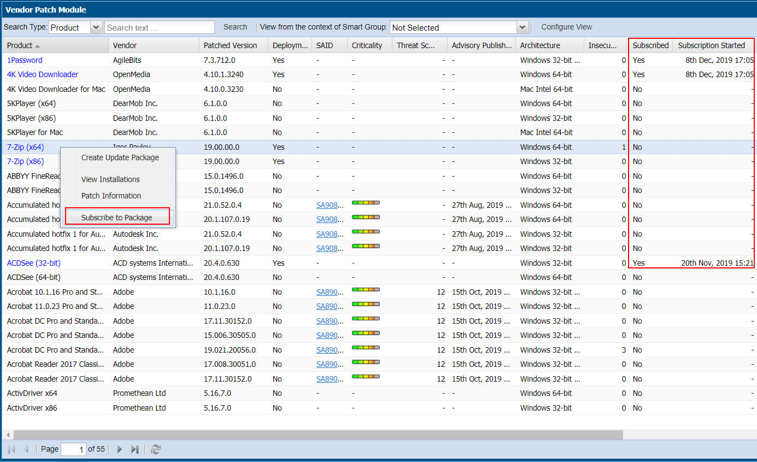Click criticality bar icon for Acrobat 11.0.23 row

pos(366,305)
